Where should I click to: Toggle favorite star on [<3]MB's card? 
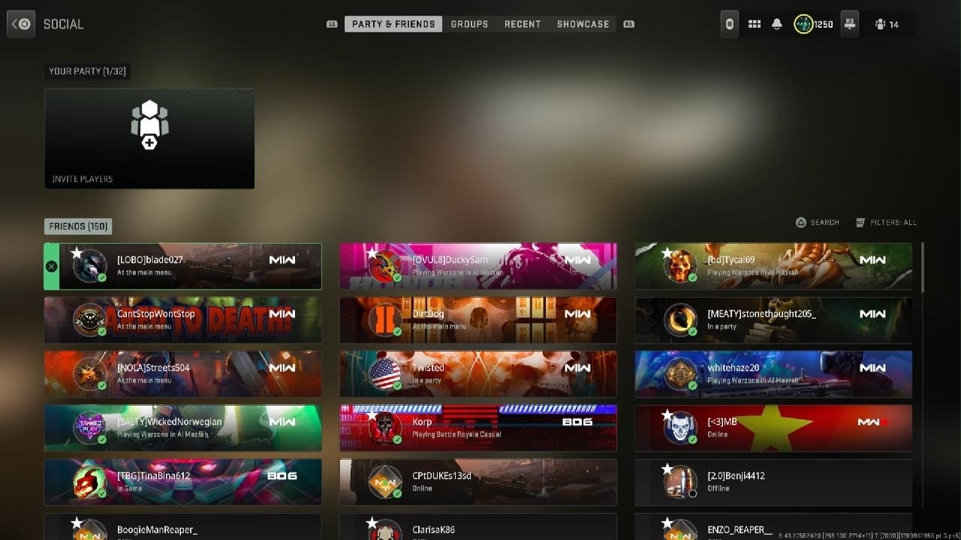667,415
